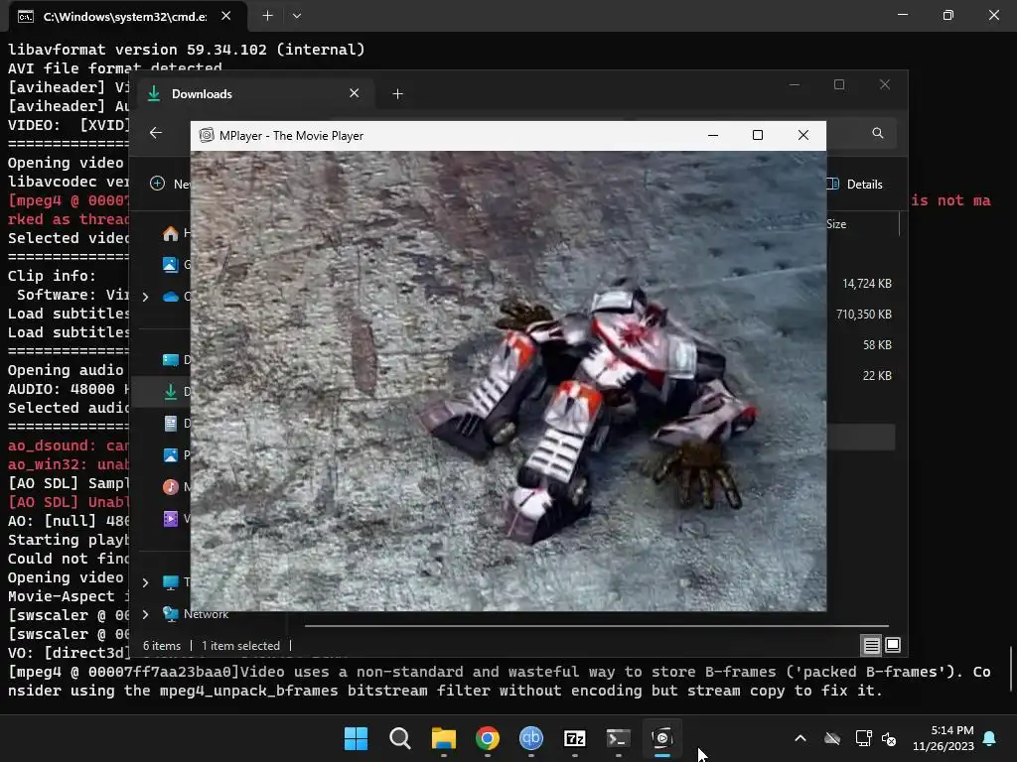
Task: Click the '1 item selected' status text
Action: point(240,646)
